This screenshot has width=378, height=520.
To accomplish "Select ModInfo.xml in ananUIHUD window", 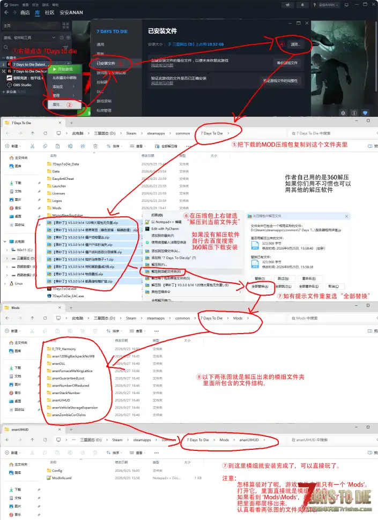I will coord(59,478).
